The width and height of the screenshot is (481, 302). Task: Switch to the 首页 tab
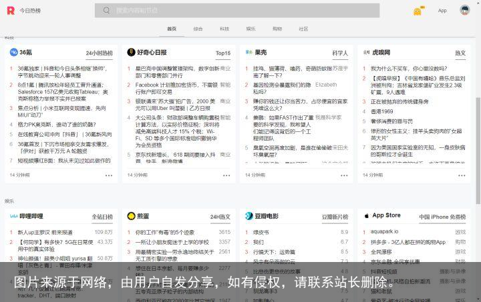click(x=172, y=29)
